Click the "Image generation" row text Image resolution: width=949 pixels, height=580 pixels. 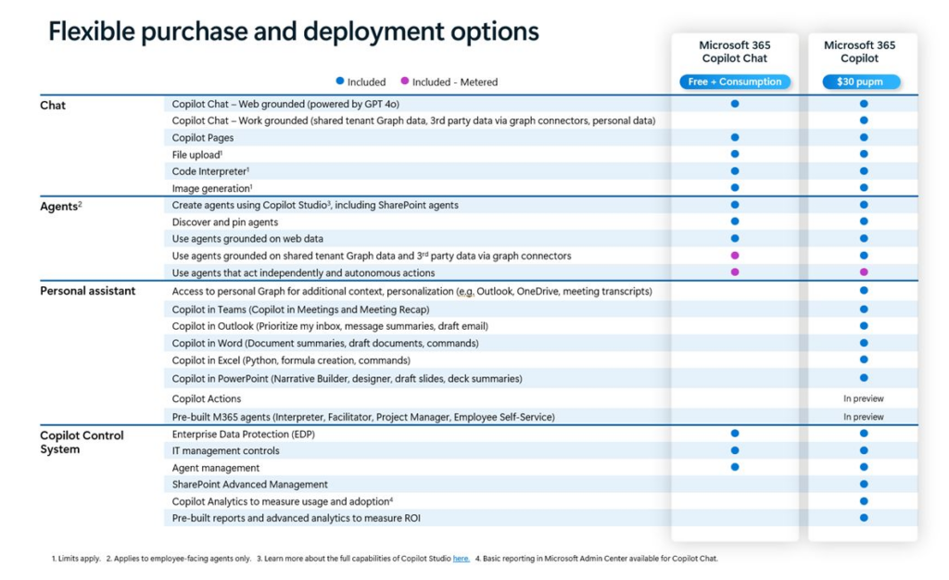click(x=212, y=188)
